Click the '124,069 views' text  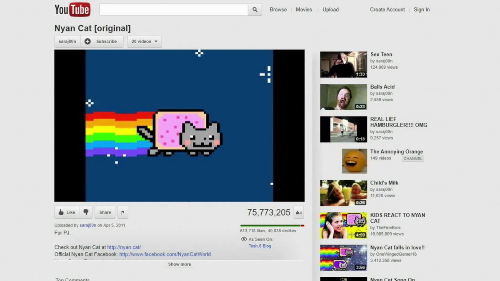click(384, 67)
